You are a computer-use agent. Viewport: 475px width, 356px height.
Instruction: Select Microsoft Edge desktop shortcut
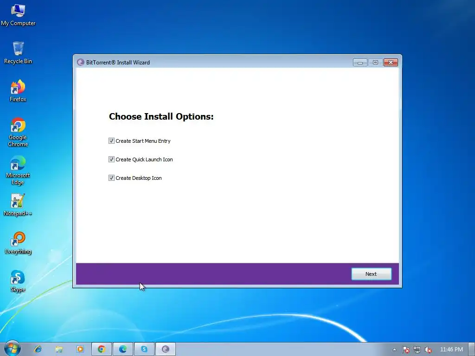[18, 170]
